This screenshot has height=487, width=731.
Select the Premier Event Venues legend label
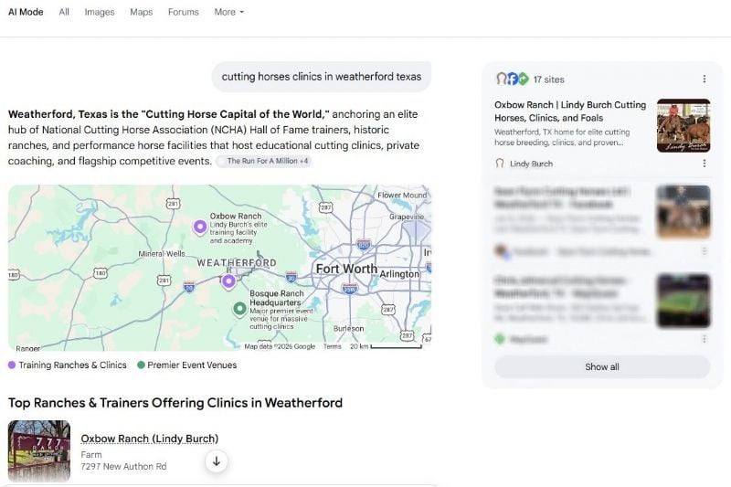192,365
